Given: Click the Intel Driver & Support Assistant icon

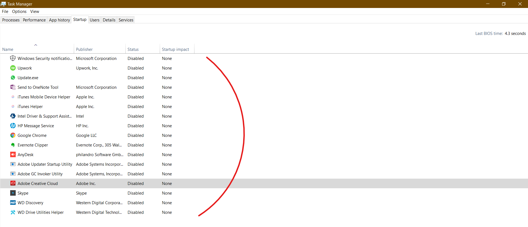Looking at the screenshot, I should (x=13, y=116).
